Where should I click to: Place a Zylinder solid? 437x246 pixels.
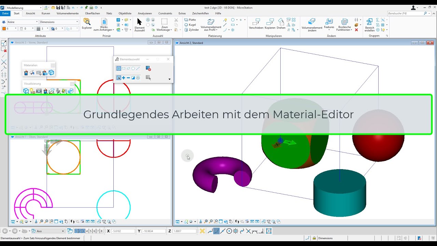coord(191,30)
